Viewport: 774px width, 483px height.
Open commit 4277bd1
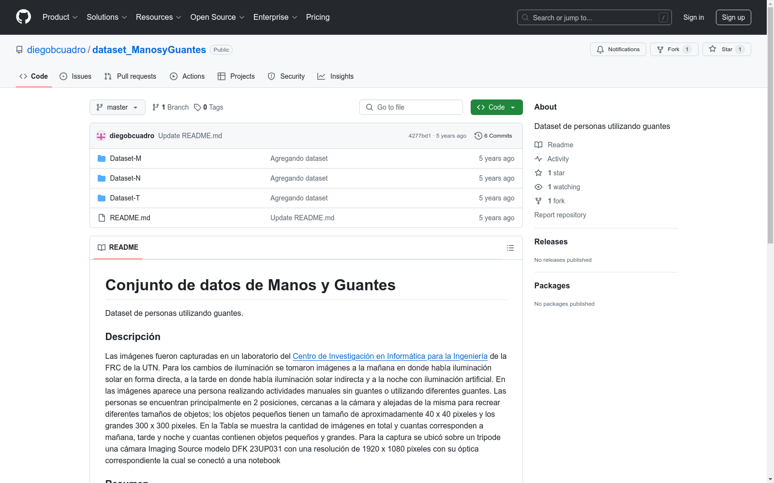coord(419,136)
